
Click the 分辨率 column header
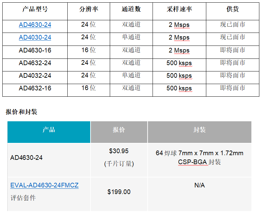pyautogui.click(x=89, y=9)
